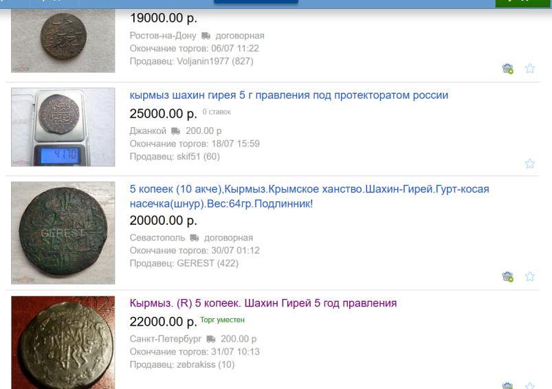Open coin thumbnail on red background
This screenshot has width=552, height=389.
pyautogui.click(x=63, y=342)
